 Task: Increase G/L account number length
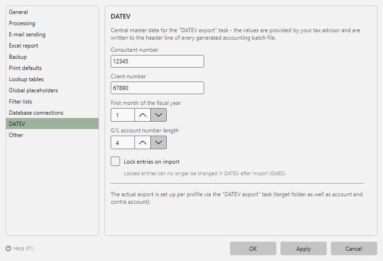tap(142, 143)
